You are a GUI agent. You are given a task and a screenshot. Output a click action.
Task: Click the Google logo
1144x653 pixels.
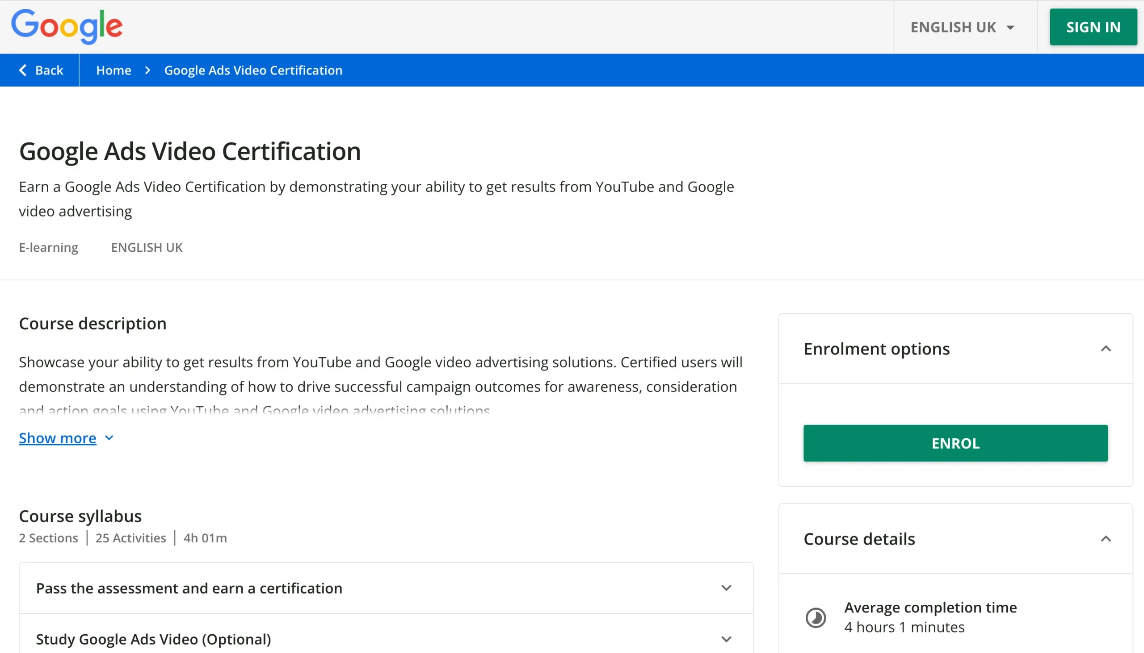tap(67, 26)
